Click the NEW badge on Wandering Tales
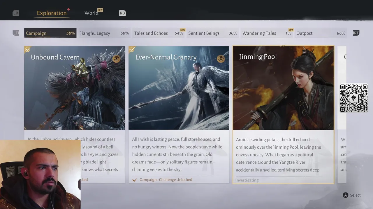Image resolution: width=373 pixels, height=209 pixels. (x=291, y=30)
